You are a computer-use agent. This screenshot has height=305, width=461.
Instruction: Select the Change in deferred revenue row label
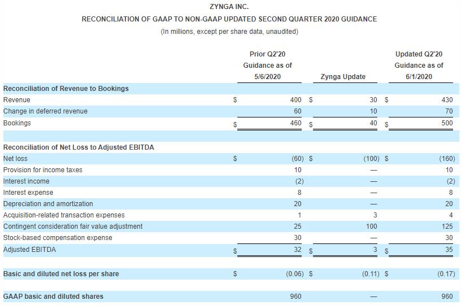point(45,111)
